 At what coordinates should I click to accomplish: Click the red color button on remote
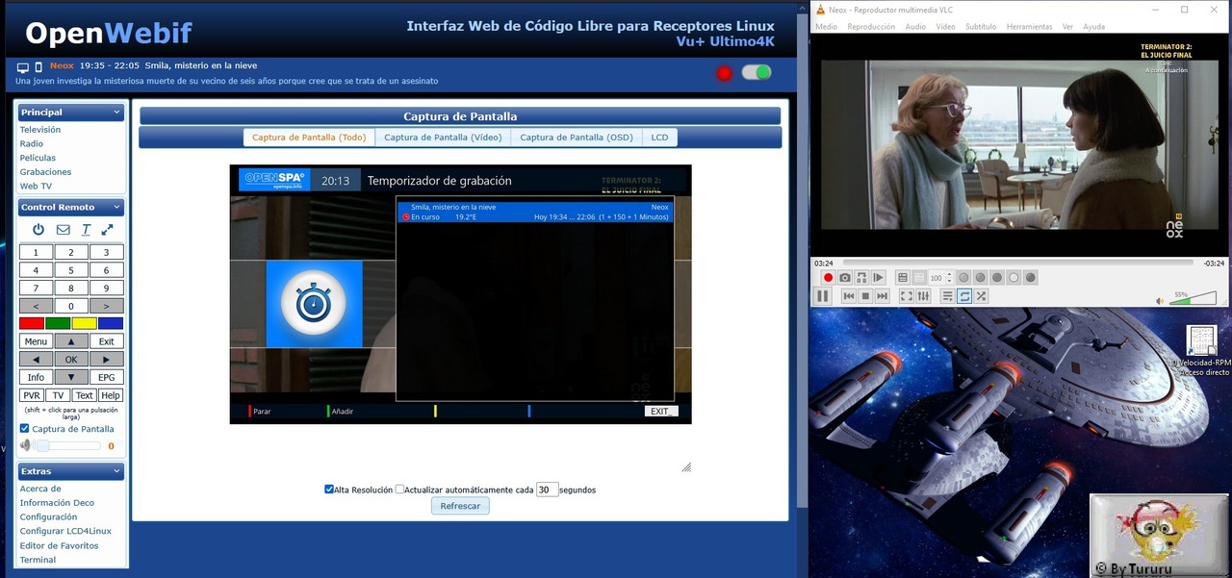[32, 323]
